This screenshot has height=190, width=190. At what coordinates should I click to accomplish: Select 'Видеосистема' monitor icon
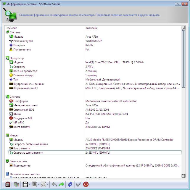point(7,161)
